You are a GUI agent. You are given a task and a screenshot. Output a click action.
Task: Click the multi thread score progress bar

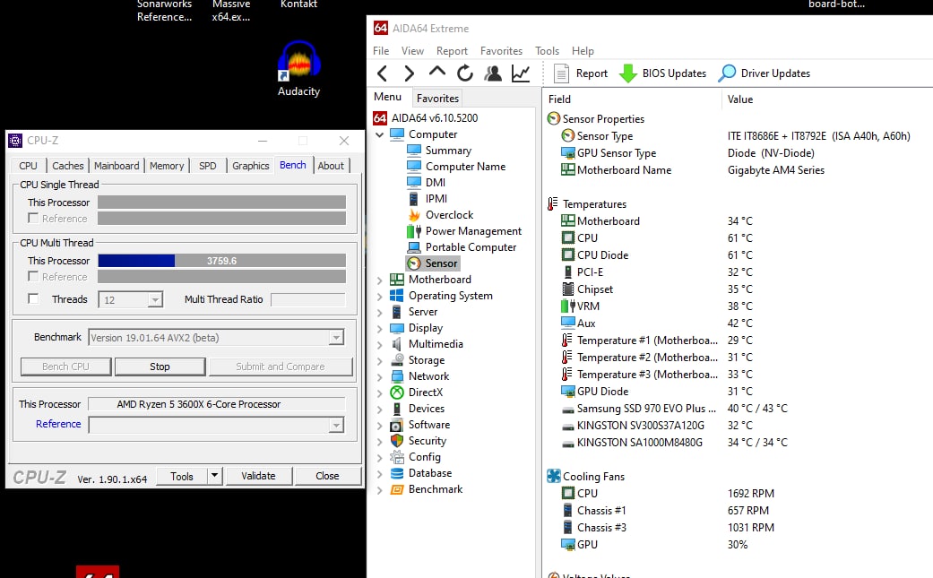(x=221, y=261)
